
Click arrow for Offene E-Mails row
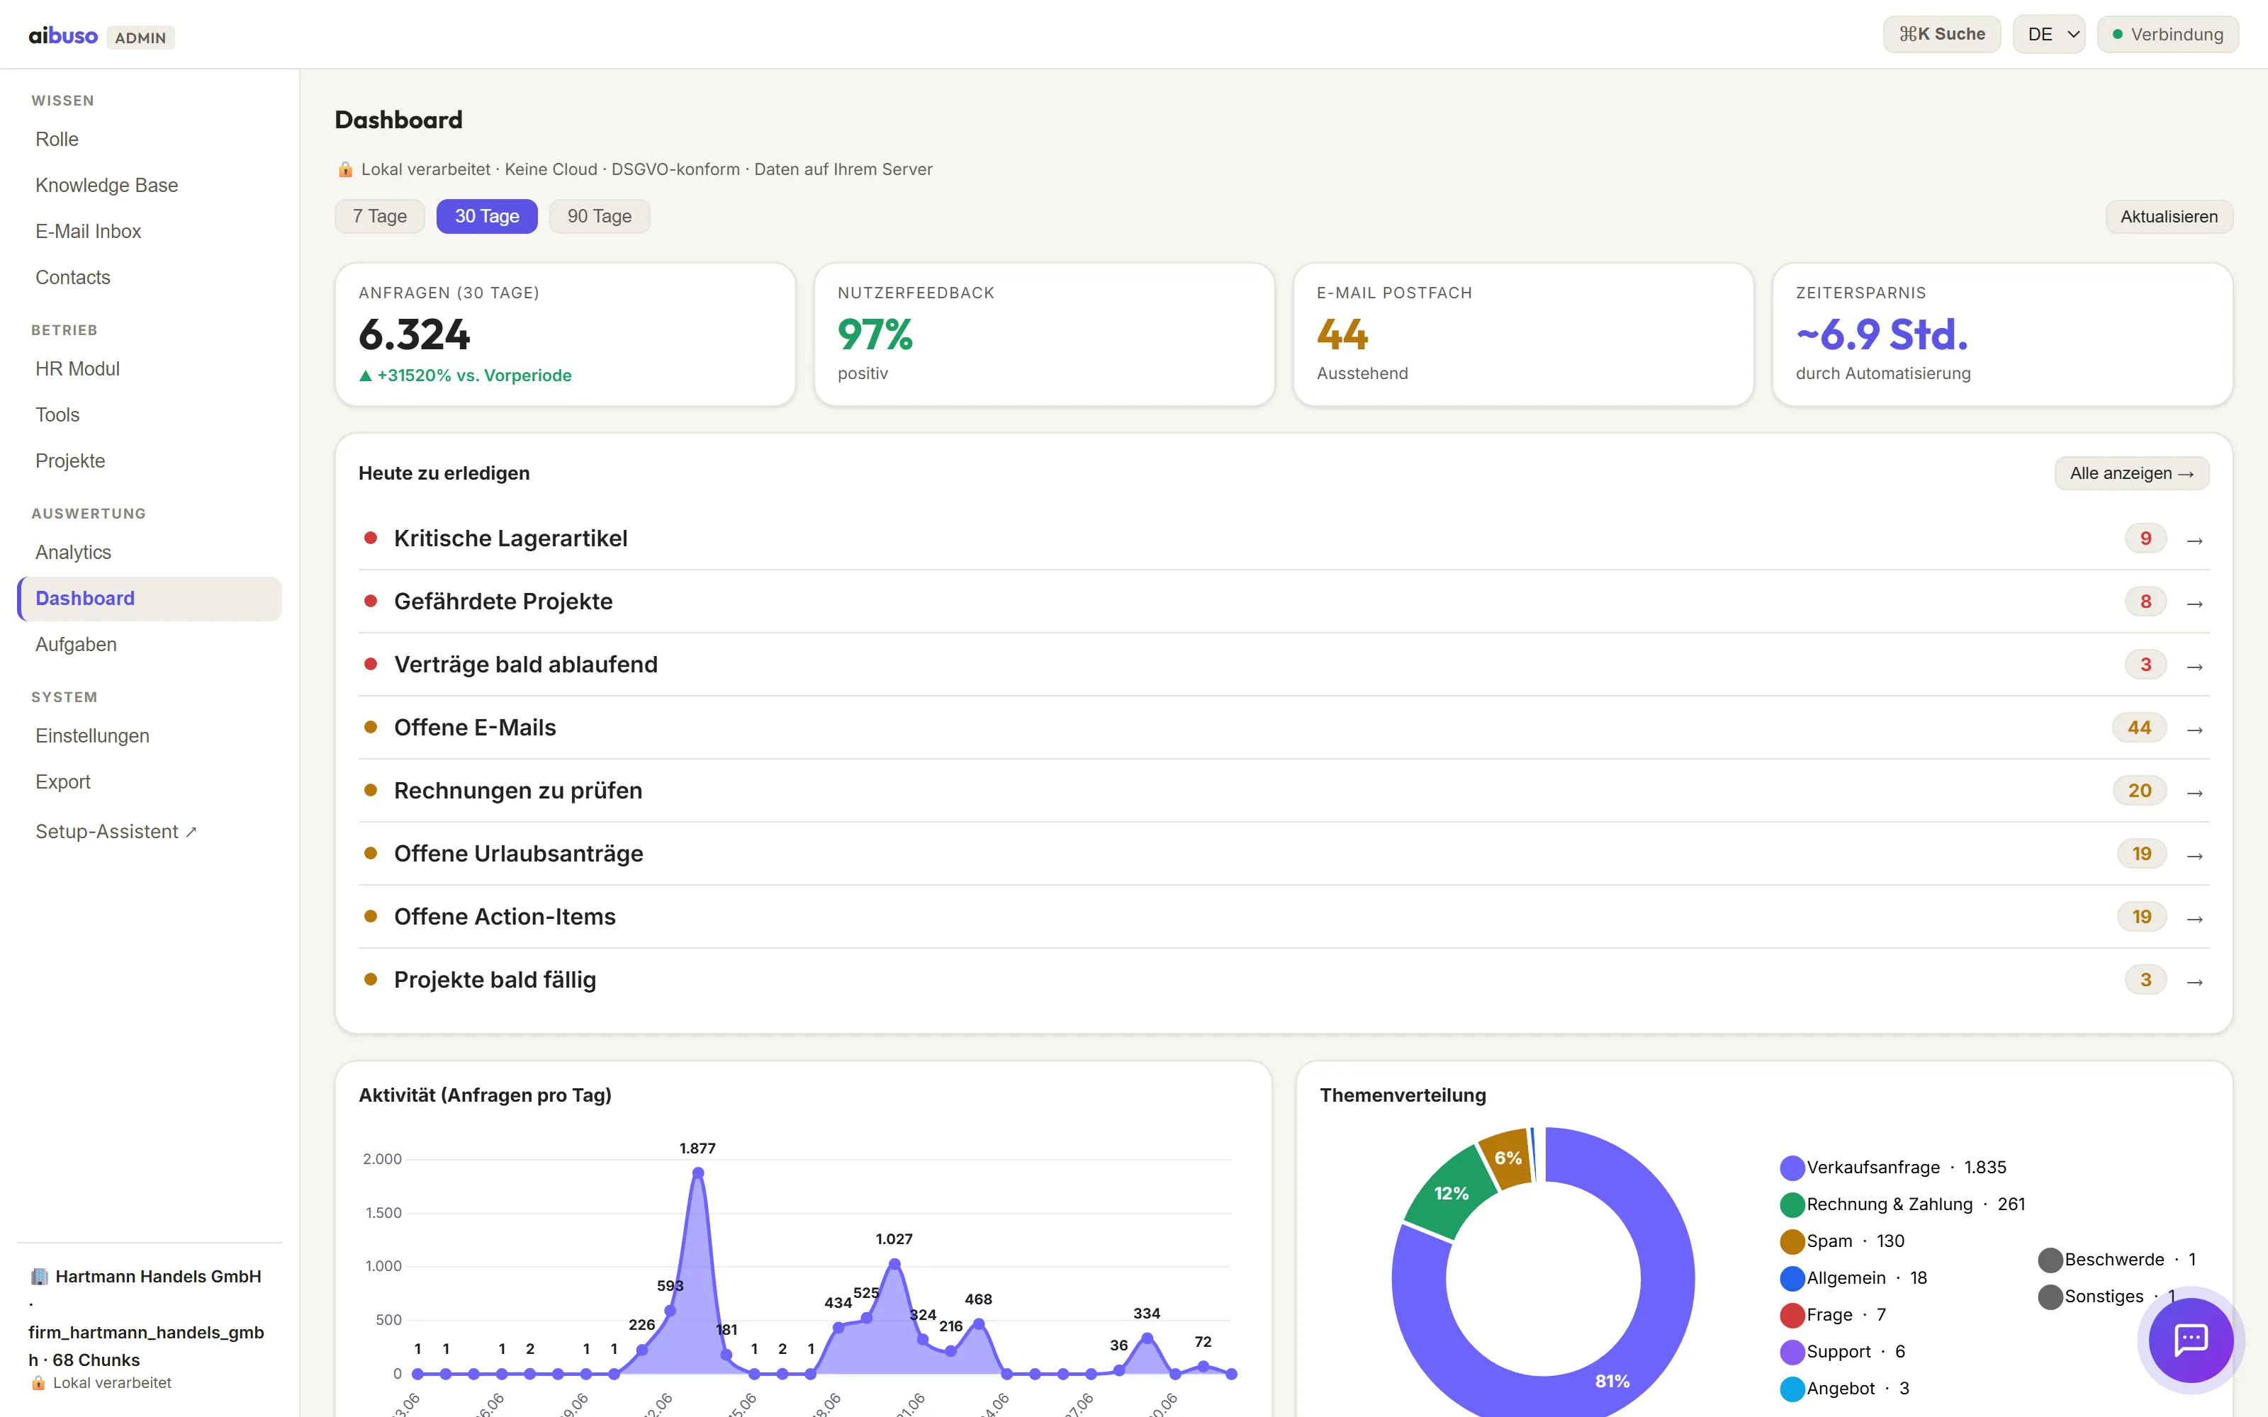click(2194, 729)
